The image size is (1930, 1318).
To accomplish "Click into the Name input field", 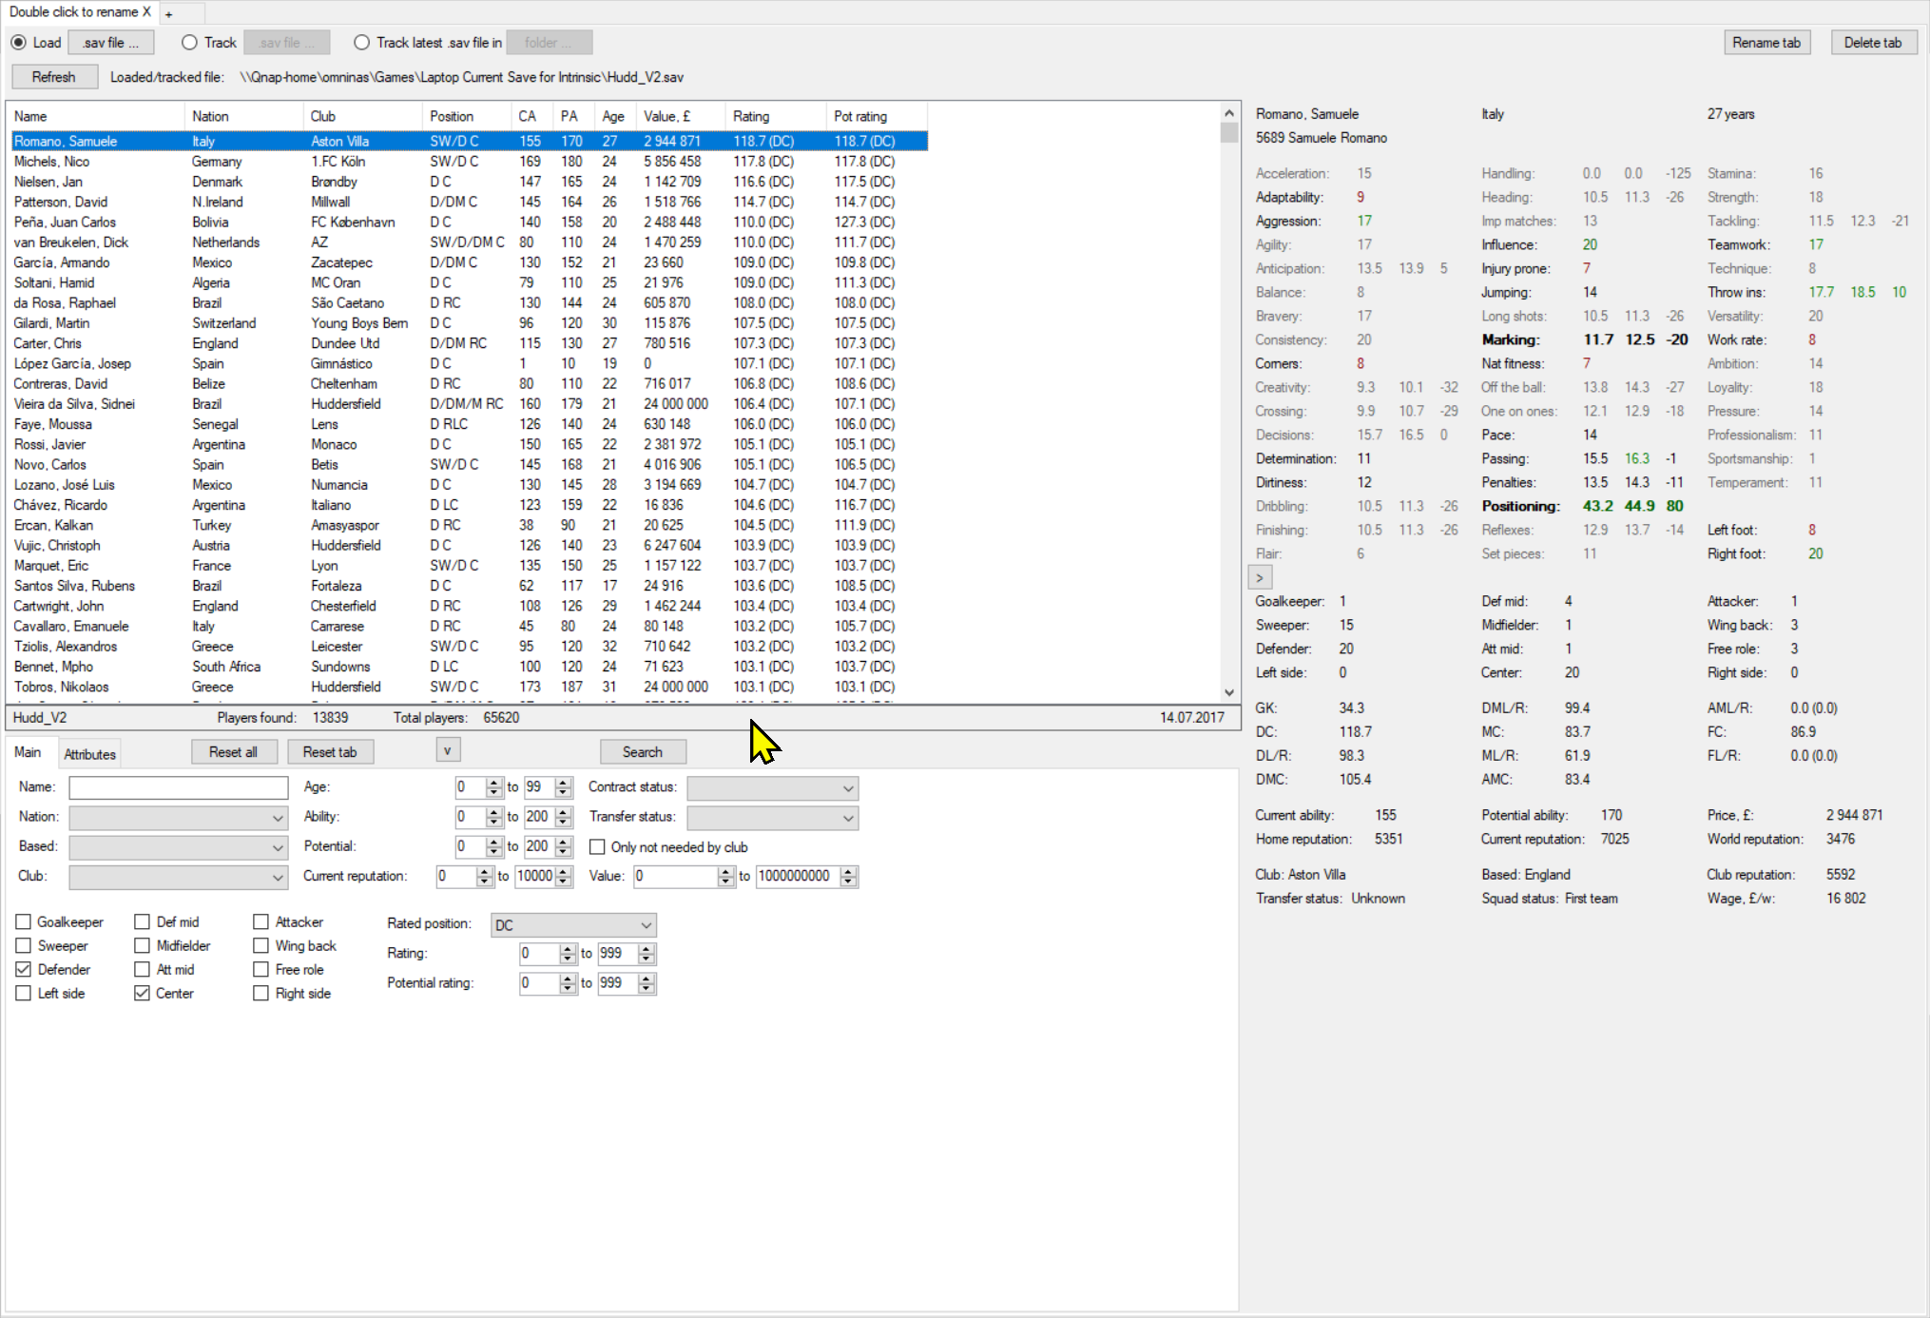I will (x=178, y=787).
